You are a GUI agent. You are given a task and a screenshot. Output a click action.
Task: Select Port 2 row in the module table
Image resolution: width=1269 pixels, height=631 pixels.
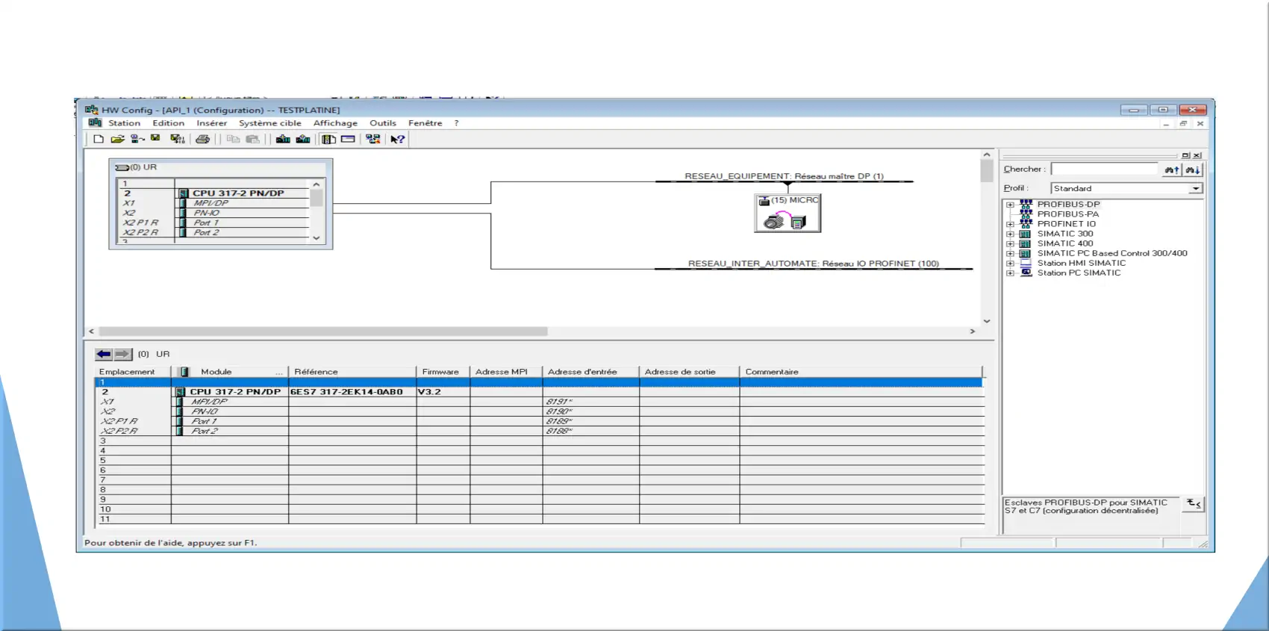tap(539, 431)
